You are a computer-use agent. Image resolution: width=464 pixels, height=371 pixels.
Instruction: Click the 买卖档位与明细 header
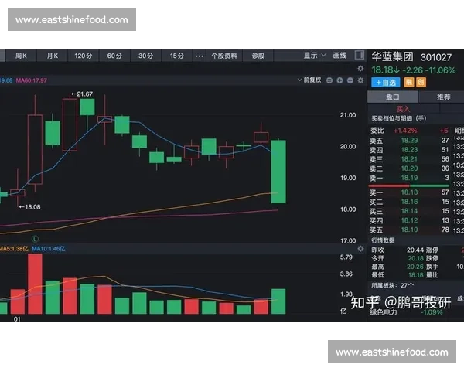click(x=399, y=118)
